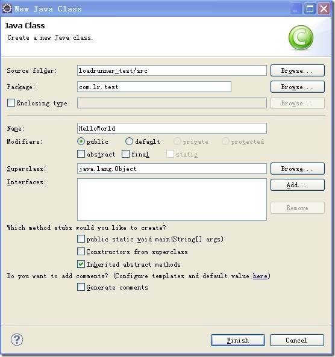Screen dimensions: 335x357
Task: Click the Finish button
Action: (238, 340)
